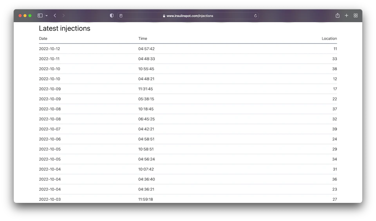Click the time 06:45:25 entry
Image resolution: width=376 pixels, height=221 pixels.
(146, 119)
